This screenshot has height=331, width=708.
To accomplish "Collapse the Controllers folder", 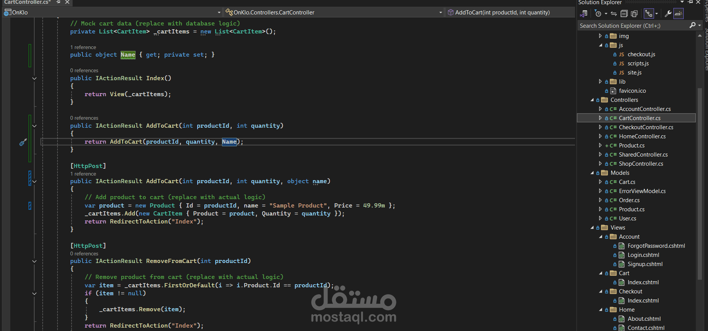I will [592, 100].
